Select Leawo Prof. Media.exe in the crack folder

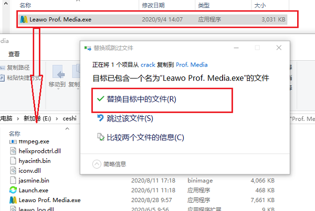coord(153,19)
